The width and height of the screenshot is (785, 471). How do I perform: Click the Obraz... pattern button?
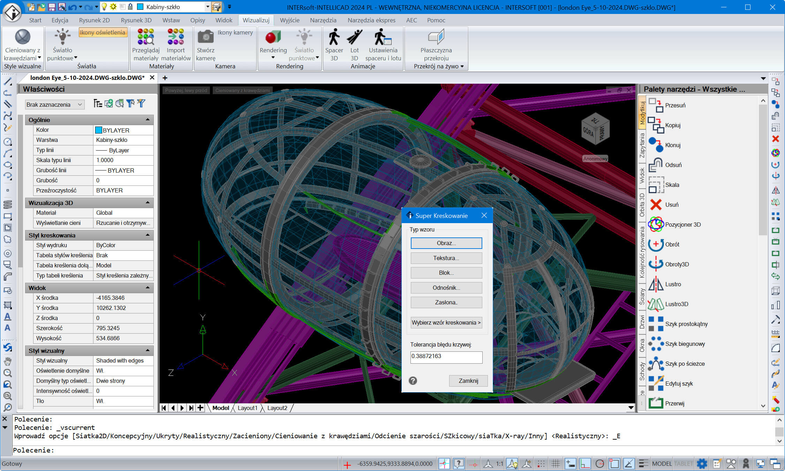[x=446, y=243]
